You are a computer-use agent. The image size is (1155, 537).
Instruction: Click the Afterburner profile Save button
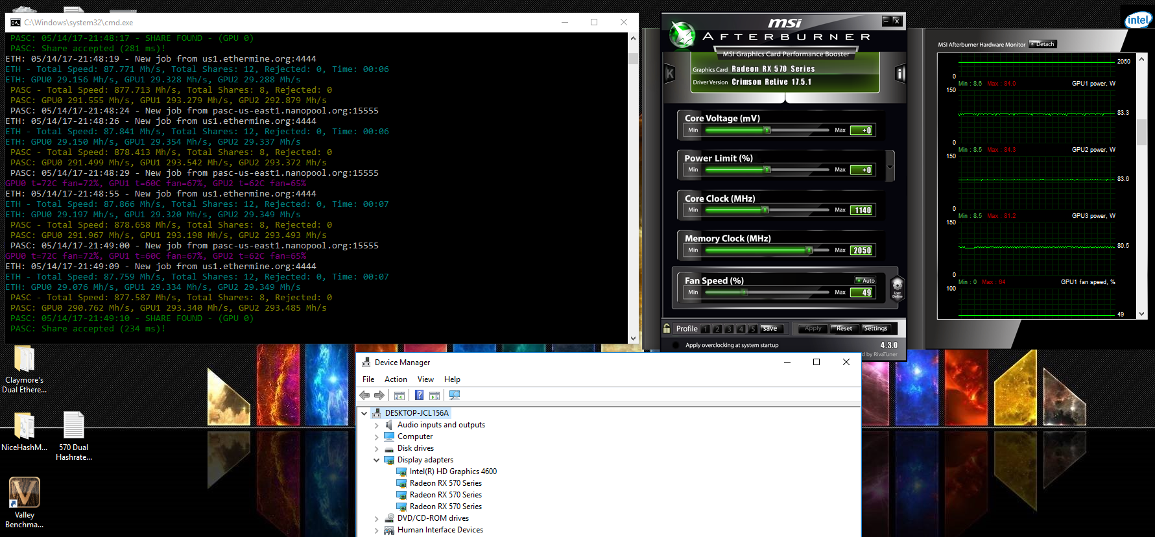770,328
